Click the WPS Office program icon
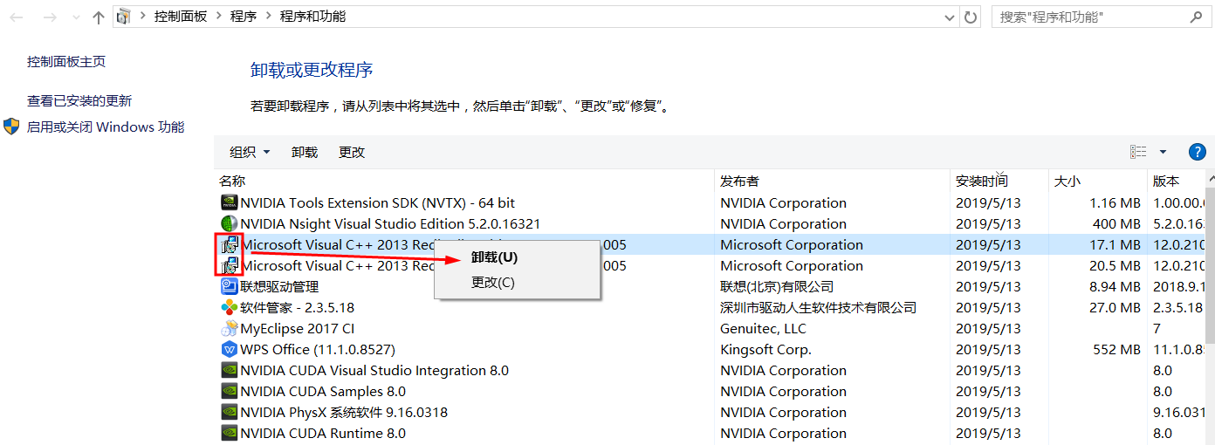The width and height of the screenshot is (1215, 445). [229, 350]
